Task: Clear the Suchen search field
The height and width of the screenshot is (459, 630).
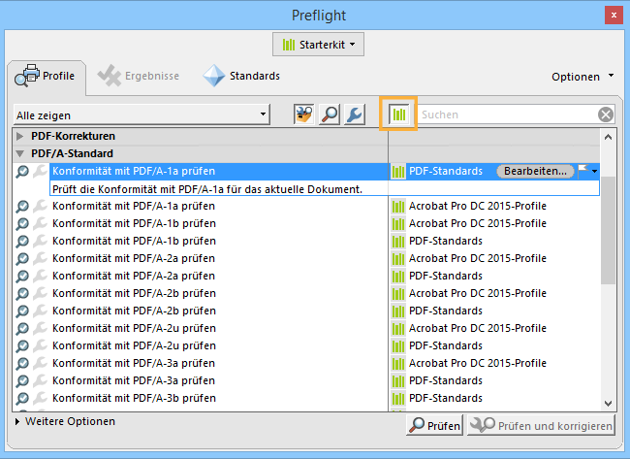Action: [606, 115]
